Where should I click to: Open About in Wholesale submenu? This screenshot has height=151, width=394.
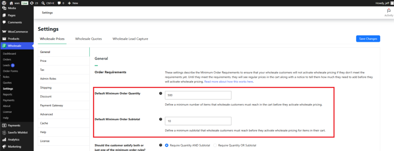tap(7, 106)
